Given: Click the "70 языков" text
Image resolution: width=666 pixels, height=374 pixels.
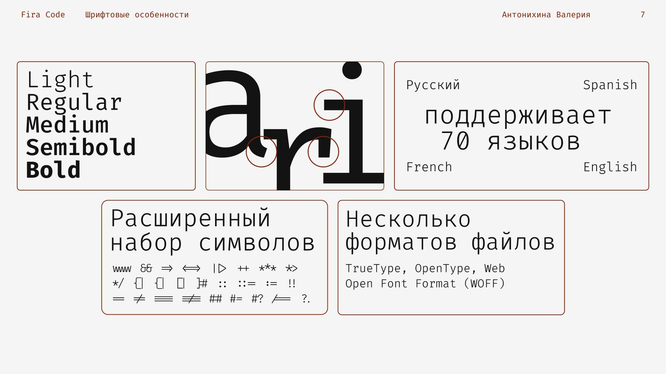Looking at the screenshot, I should point(510,141).
